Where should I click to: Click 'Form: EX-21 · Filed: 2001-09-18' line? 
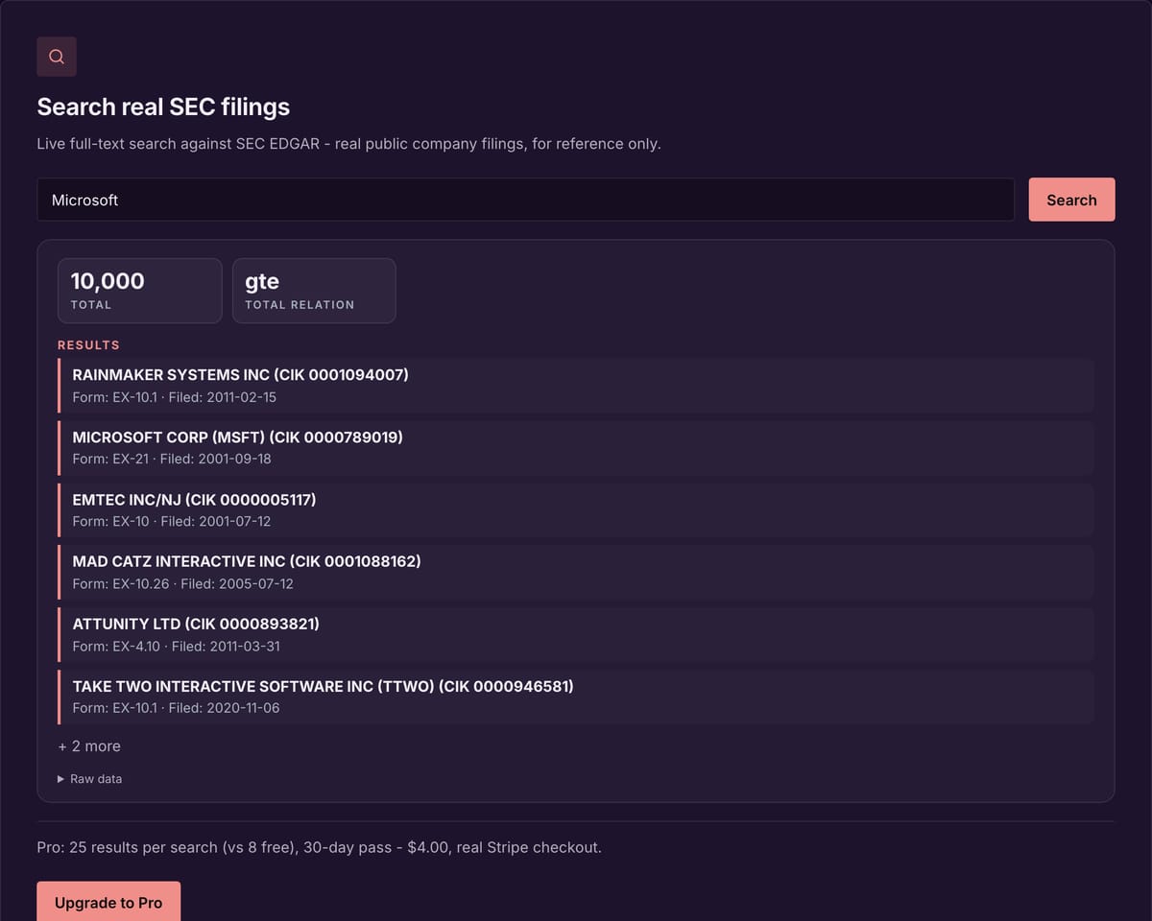coord(172,460)
